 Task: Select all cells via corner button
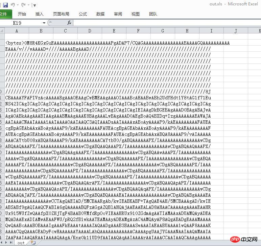point(2,31)
